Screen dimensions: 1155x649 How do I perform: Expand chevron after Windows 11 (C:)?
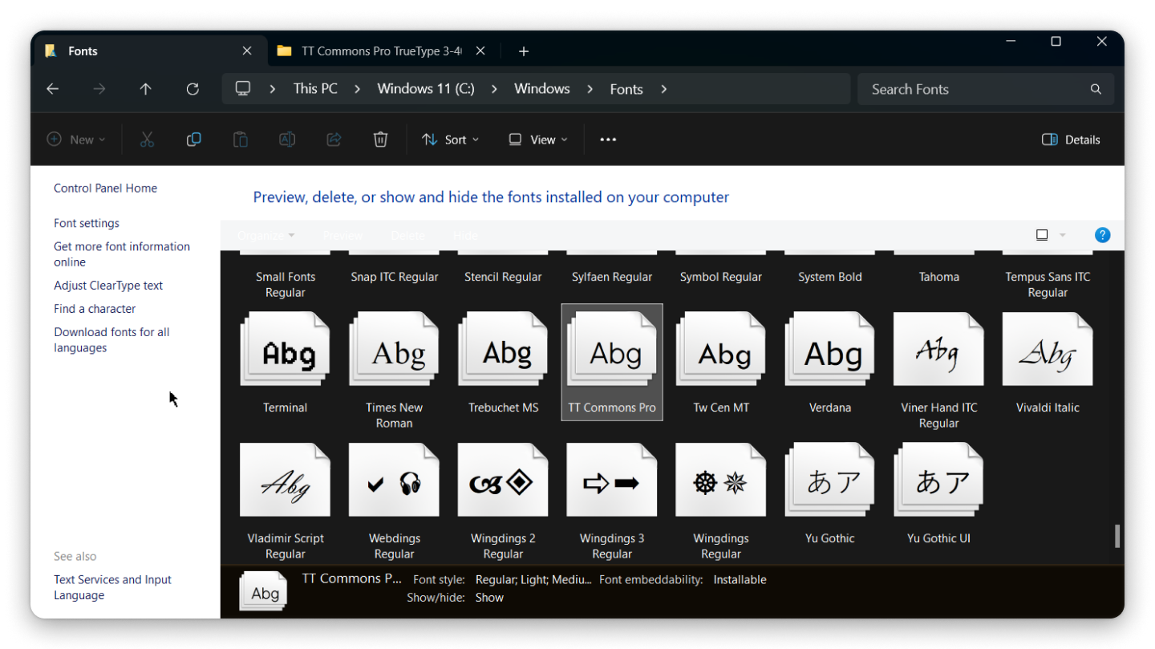[494, 89]
